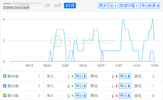Open 数据详情 button
Image resolution: width=163 pixels, height=100 pixels.
[129, 6]
